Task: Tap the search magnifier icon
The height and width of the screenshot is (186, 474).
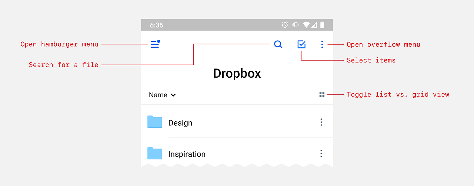Action: tap(278, 44)
